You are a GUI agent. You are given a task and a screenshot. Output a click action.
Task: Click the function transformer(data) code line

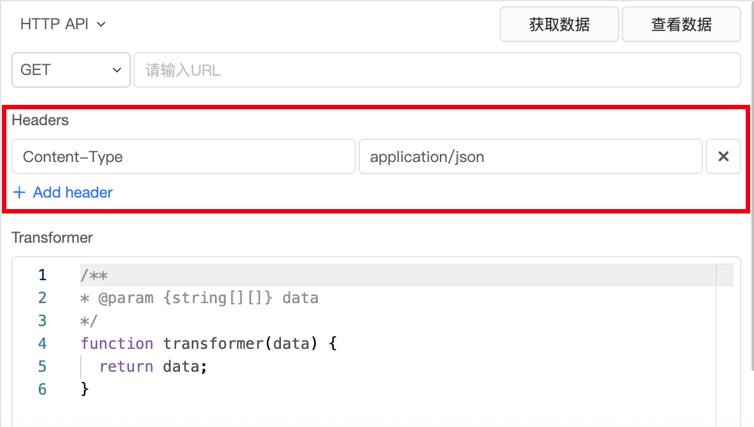(x=208, y=344)
